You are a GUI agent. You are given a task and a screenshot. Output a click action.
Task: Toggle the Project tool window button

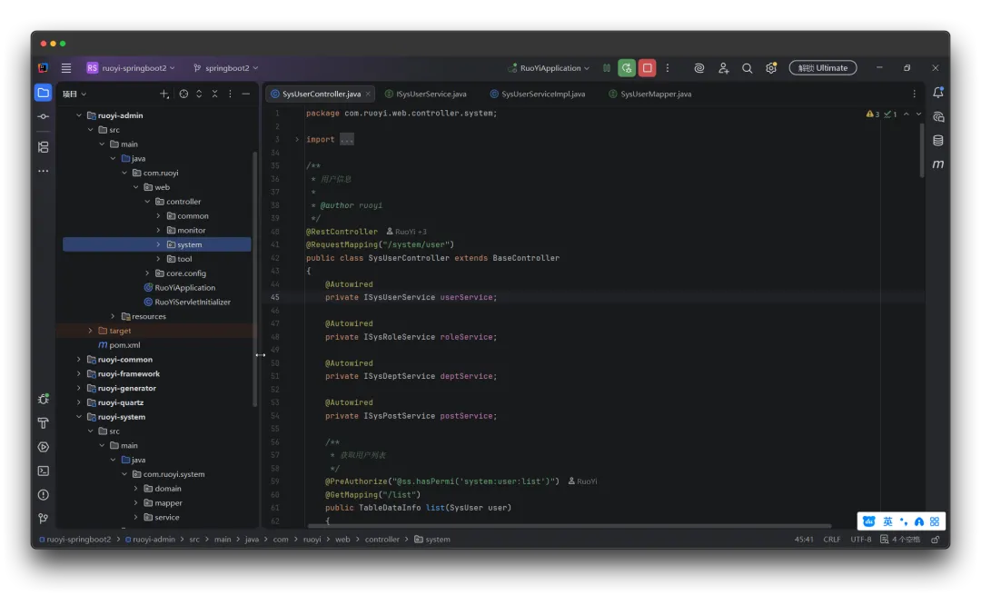(x=43, y=93)
